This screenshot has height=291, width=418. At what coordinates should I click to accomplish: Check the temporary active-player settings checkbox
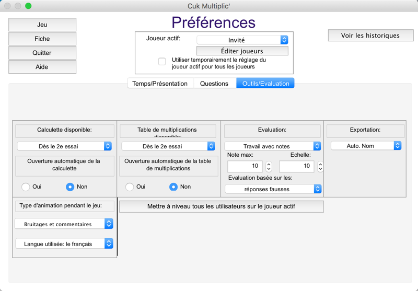162,62
